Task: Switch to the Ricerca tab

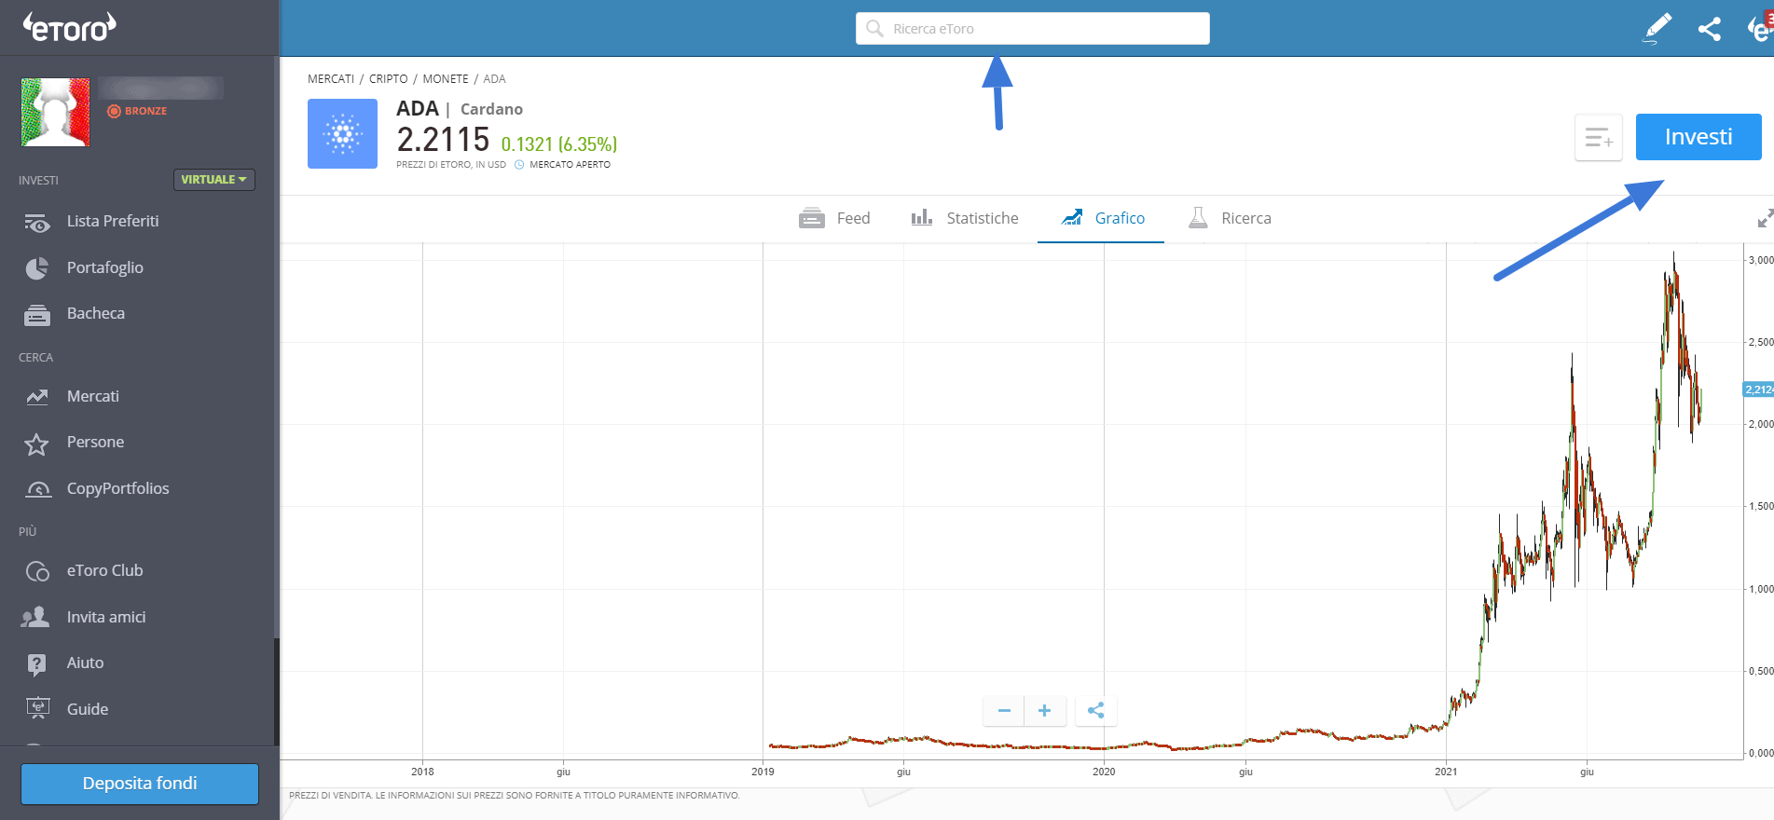Action: [1230, 218]
